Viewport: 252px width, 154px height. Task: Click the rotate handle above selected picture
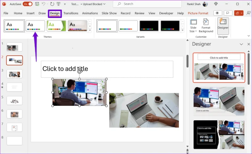tap(80, 71)
